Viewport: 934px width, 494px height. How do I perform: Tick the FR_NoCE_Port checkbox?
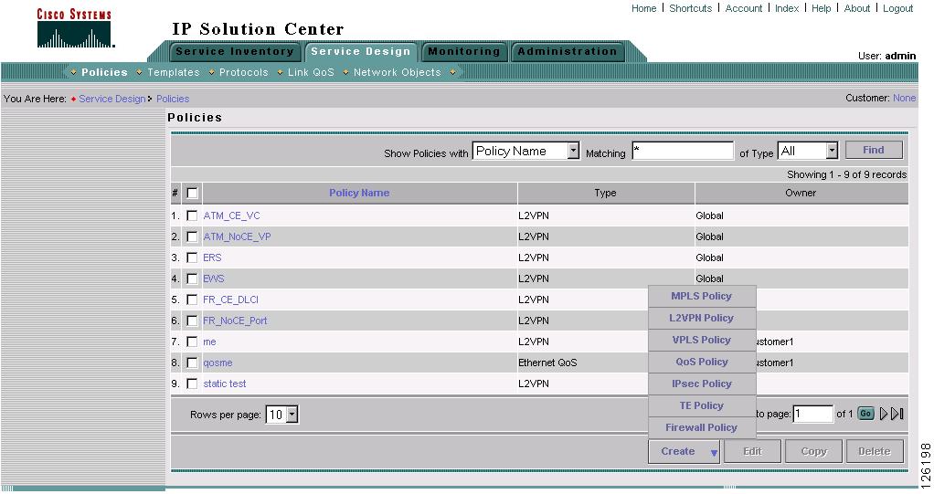[x=192, y=321]
